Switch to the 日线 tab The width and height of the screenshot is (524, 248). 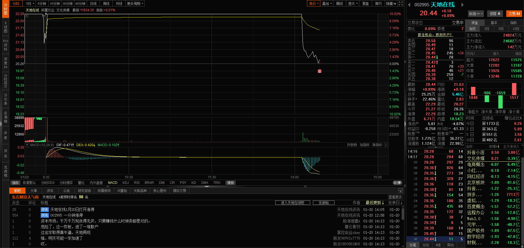click(93, 4)
